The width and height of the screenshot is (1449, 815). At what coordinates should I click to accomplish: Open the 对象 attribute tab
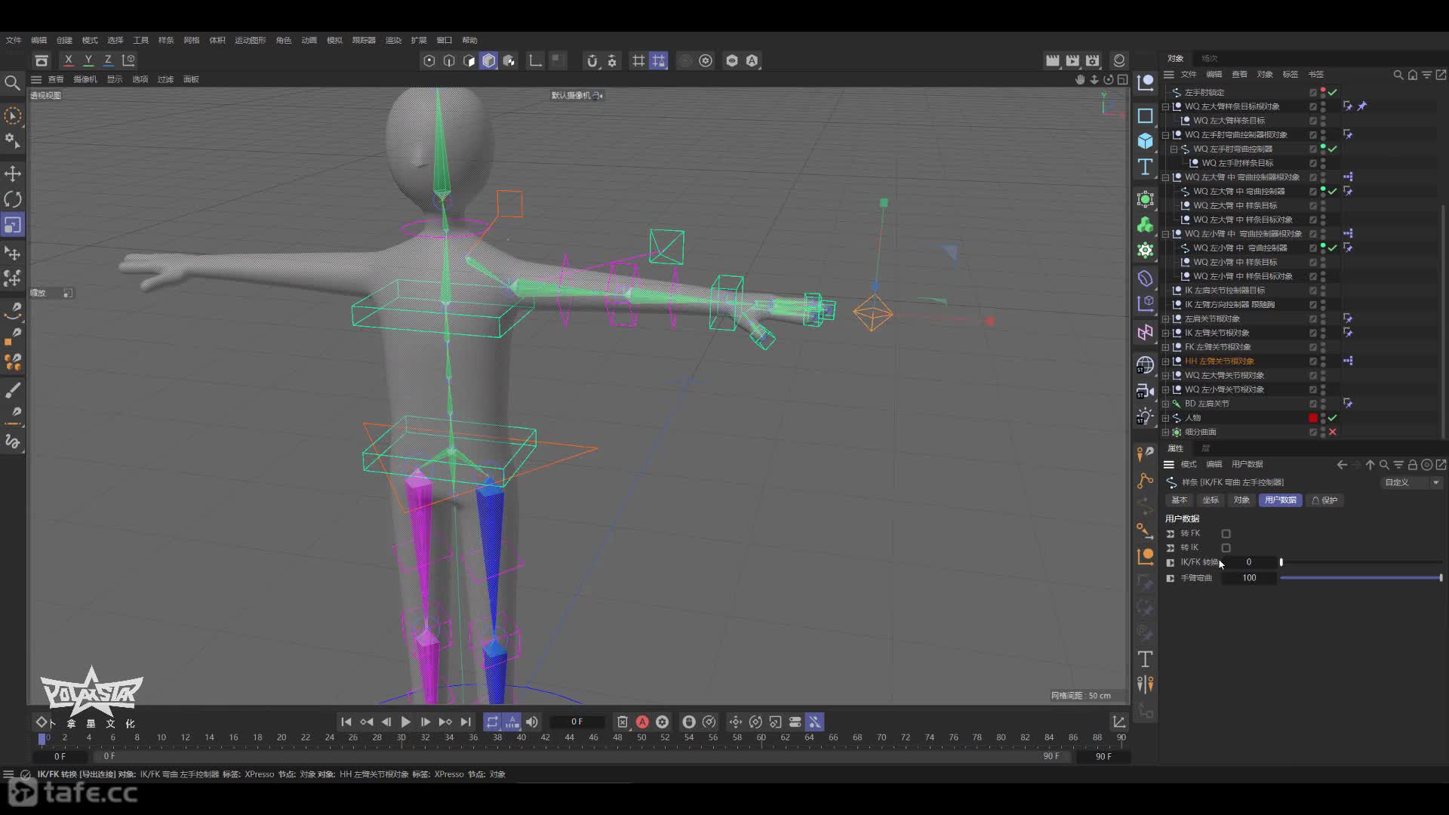click(1241, 500)
